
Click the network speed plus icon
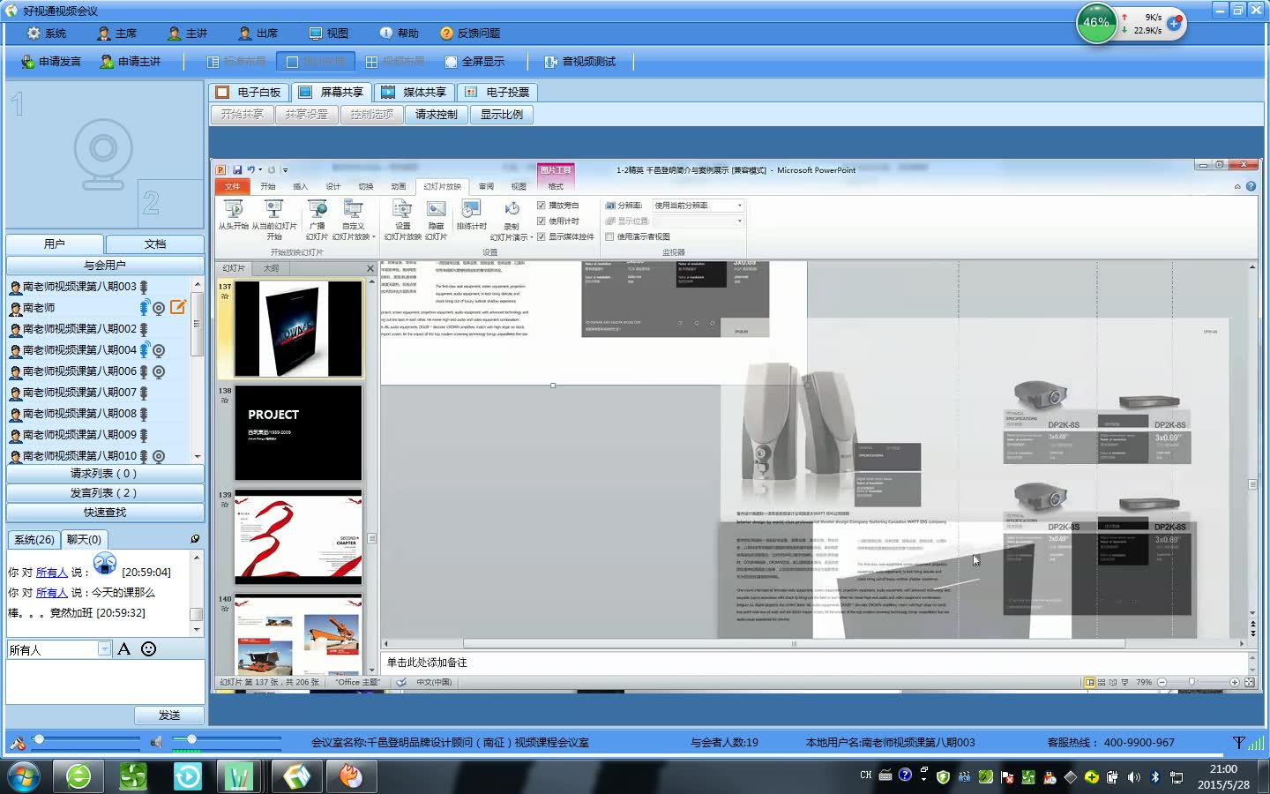tap(1174, 24)
